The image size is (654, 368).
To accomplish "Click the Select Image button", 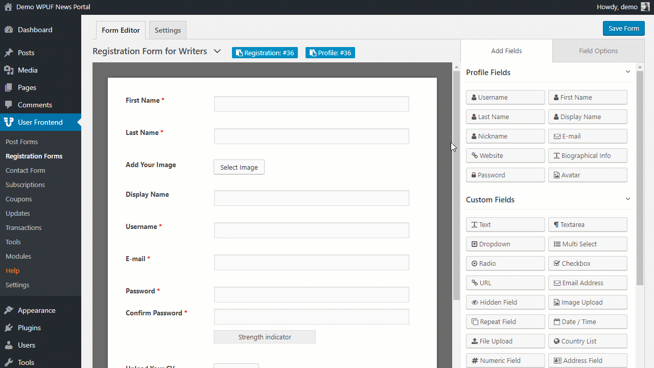I will point(239,167).
